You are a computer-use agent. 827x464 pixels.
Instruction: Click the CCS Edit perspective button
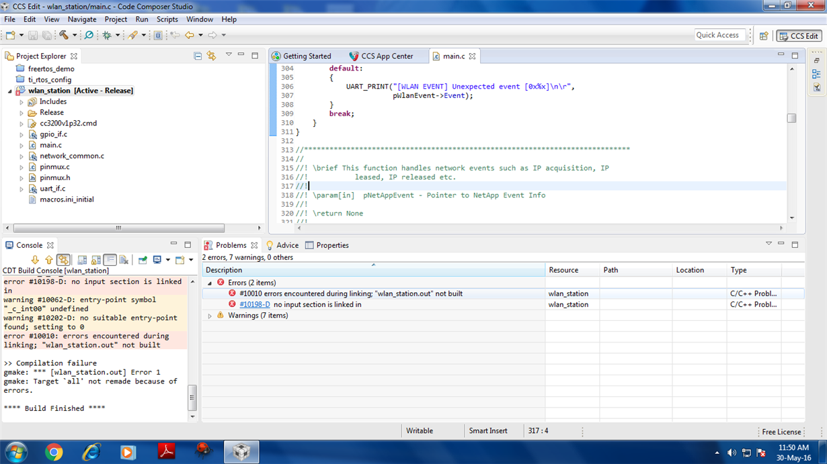pos(799,36)
